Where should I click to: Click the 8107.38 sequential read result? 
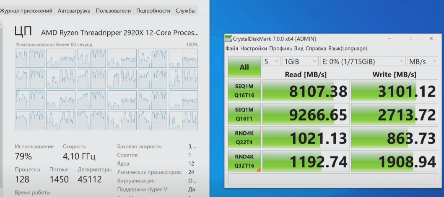(306, 91)
